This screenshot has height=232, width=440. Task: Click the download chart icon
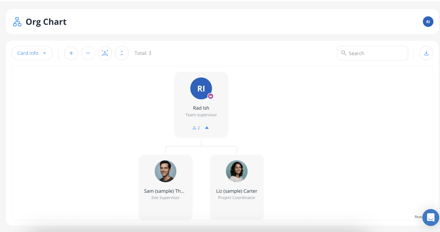click(426, 53)
